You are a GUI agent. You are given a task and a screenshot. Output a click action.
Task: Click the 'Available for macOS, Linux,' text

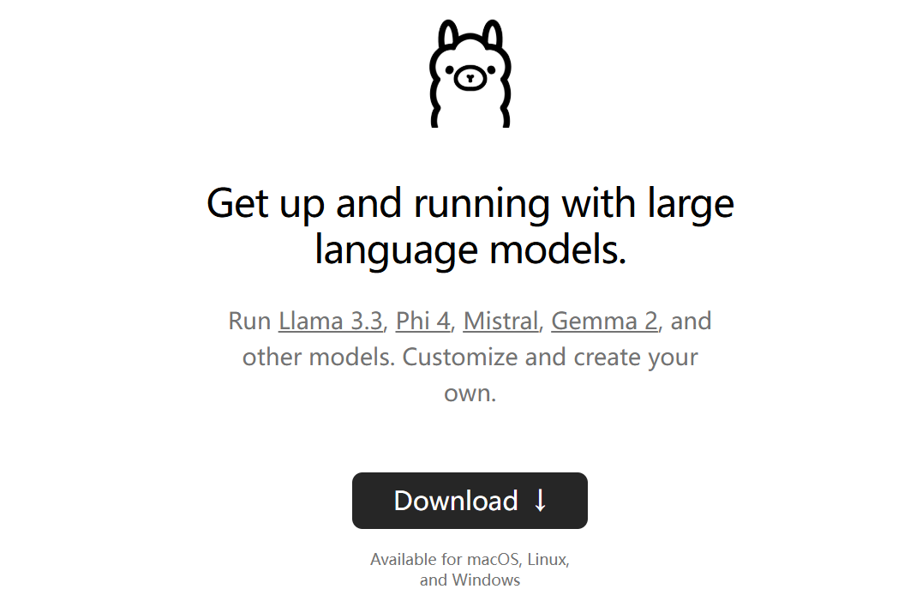point(470,560)
